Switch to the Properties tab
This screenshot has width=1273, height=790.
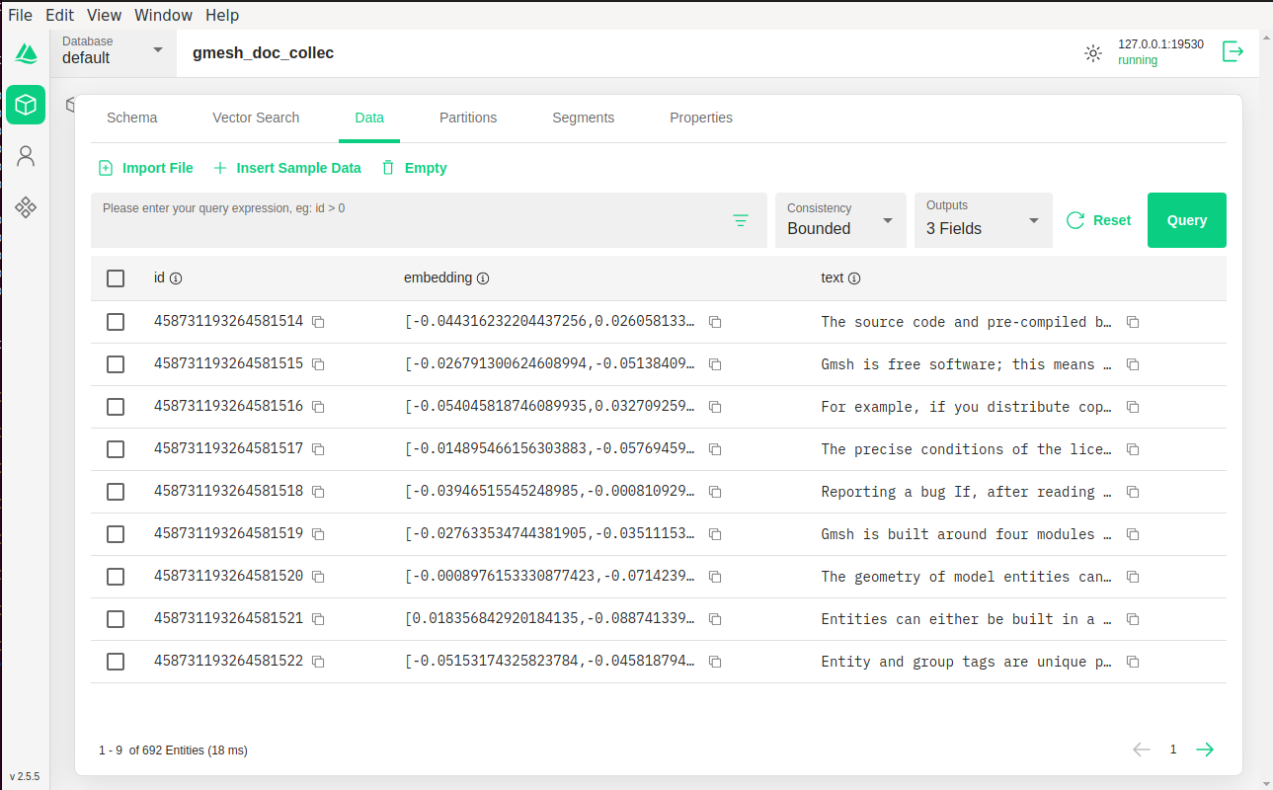point(701,118)
